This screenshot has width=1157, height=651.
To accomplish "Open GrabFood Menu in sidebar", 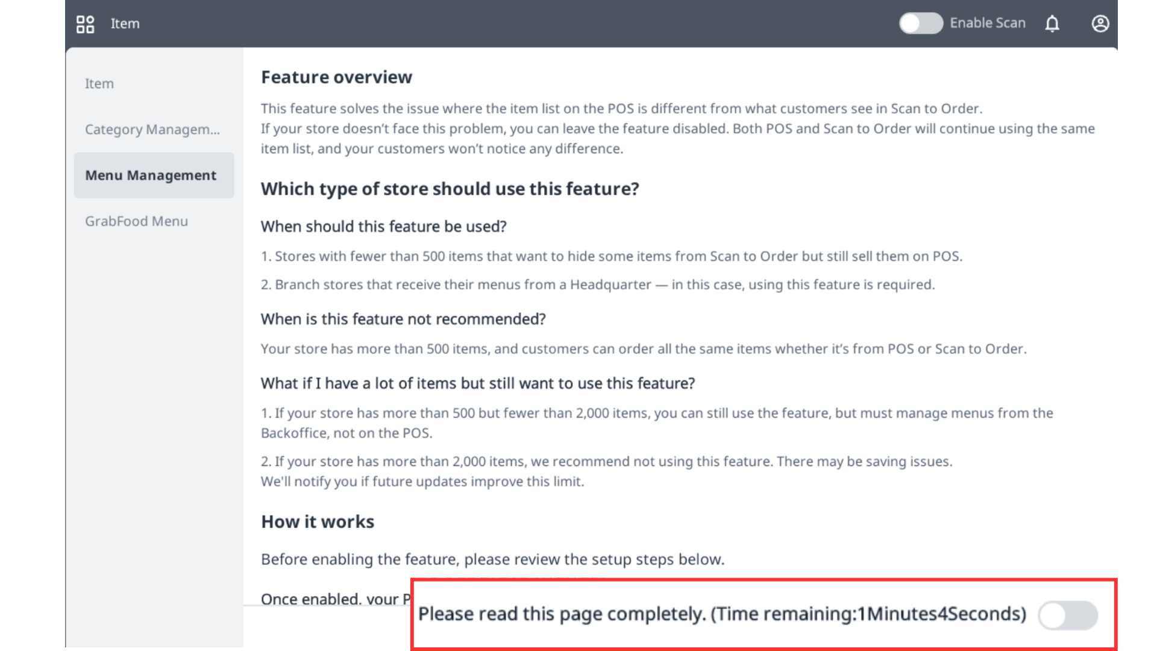I will pos(136,221).
